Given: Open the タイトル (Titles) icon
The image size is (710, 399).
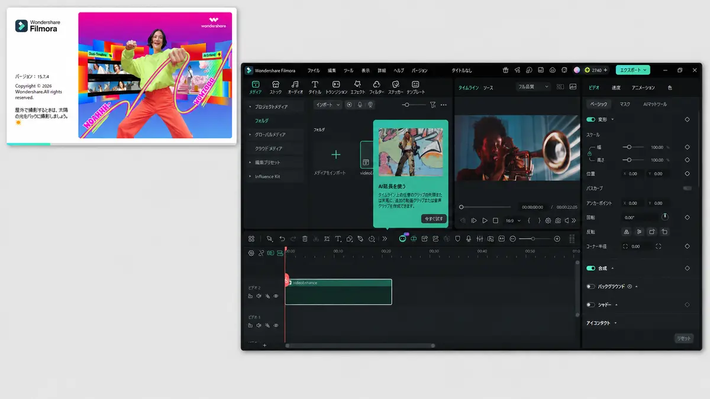Looking at the screenshot, I should click(315, 87).
